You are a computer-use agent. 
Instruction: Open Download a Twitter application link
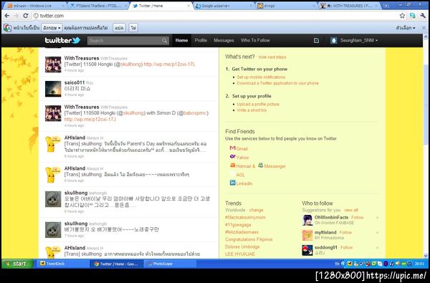tap(278, 83)
